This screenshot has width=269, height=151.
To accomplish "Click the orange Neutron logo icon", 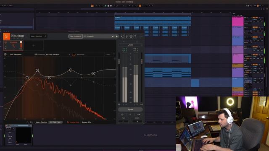I will click(x=7, y=36).
